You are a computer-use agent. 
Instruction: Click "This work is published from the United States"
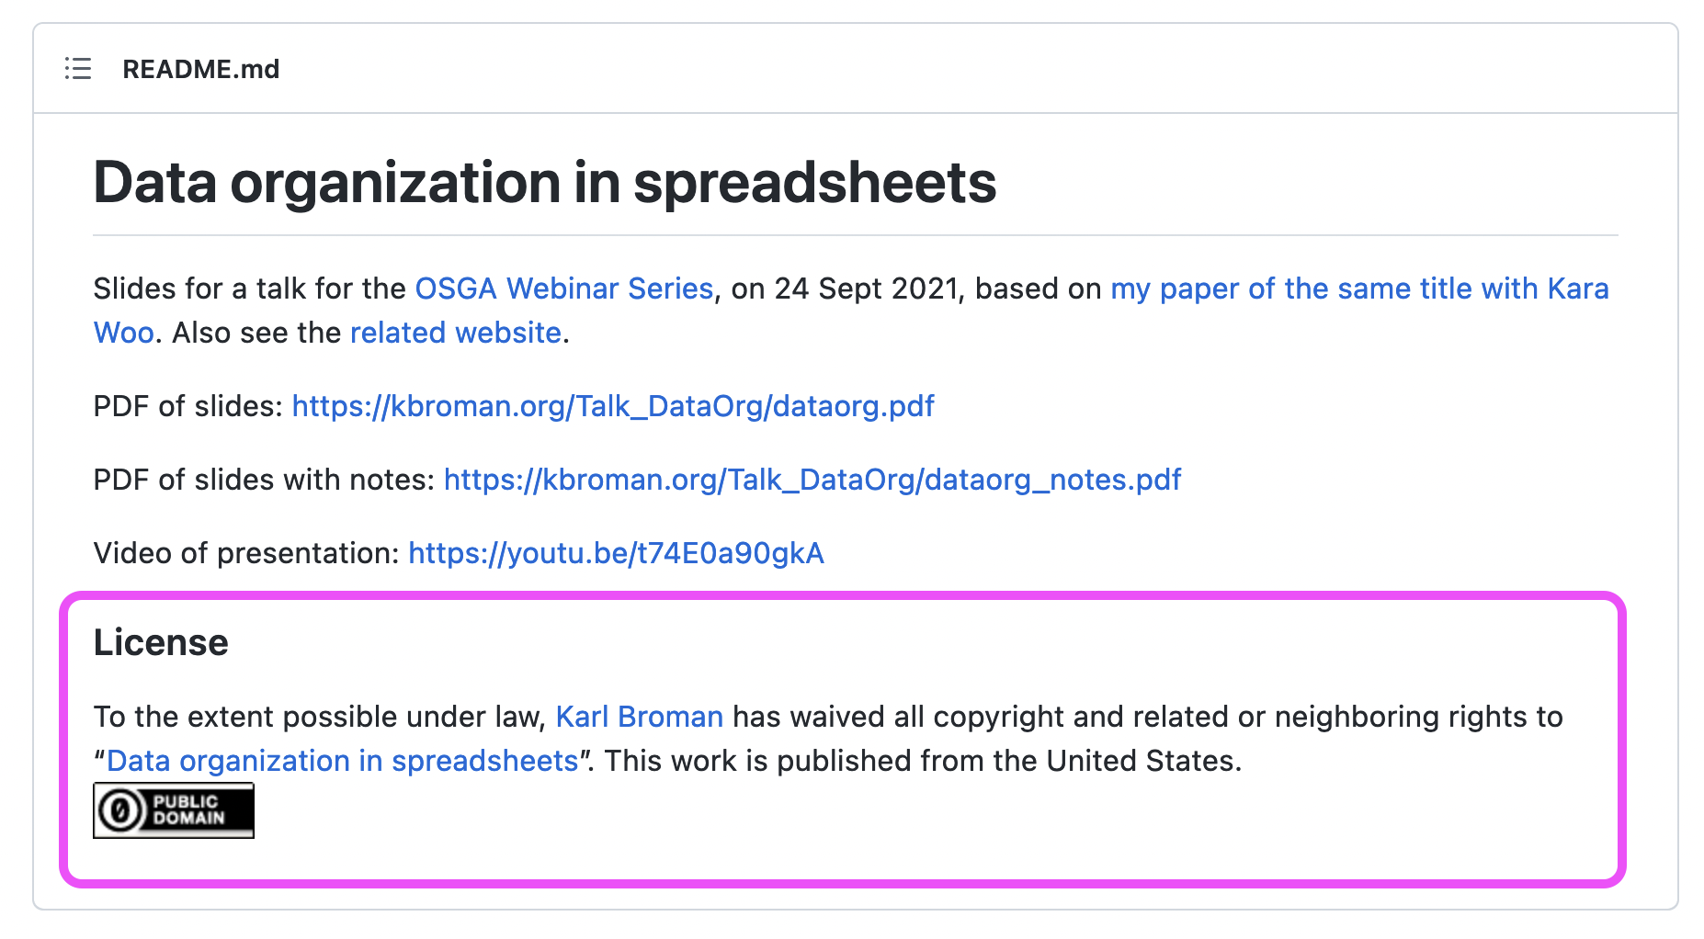click(922, 761)
